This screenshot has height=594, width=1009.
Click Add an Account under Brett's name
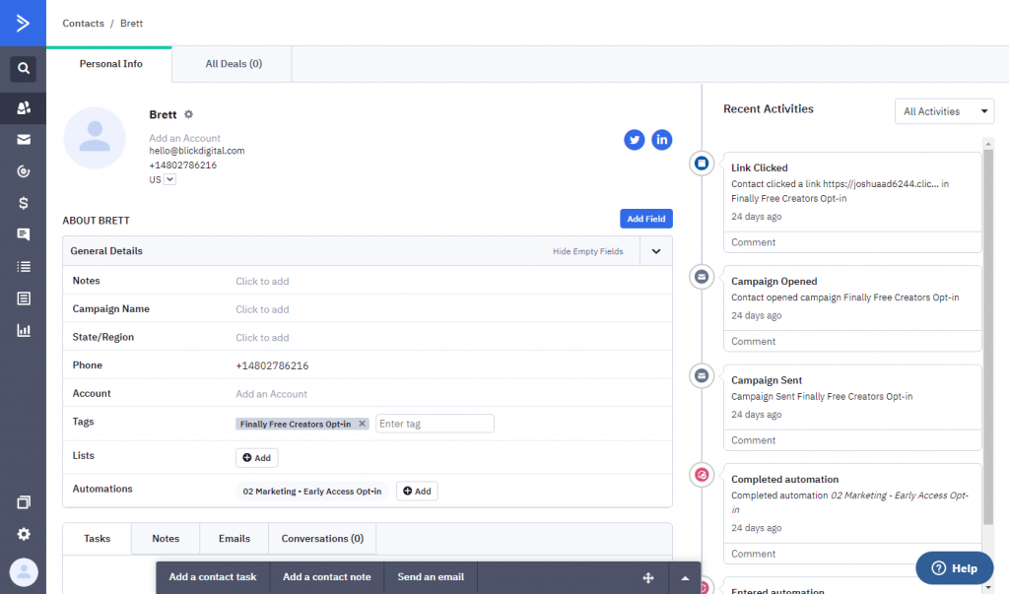[x=184, y=138]
